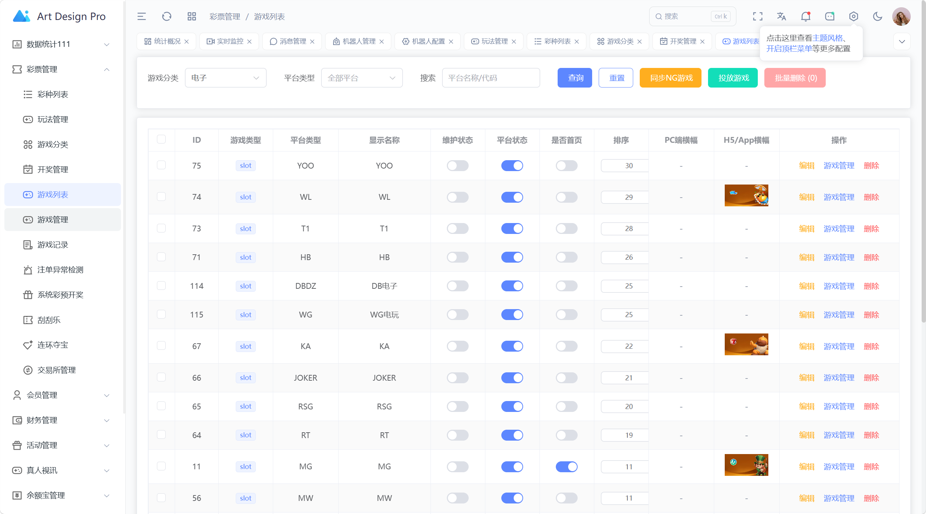The height and width of the screenshot is (514, 926).
Task: Turn off 平台状态 for the YOO row
Action: point(512,166)
